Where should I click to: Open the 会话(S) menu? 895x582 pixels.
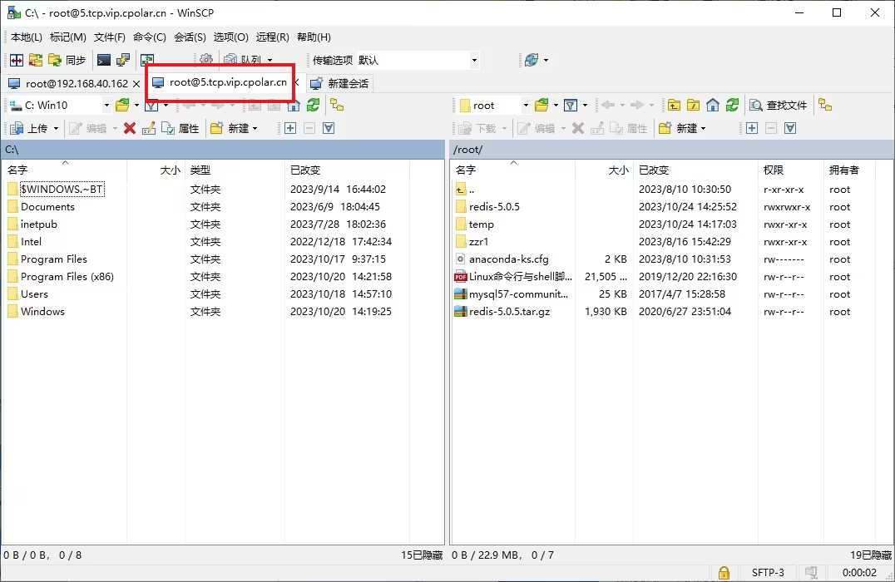click(x=190, y=37)
